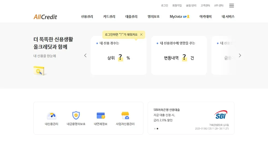Show next credit card slide
Viewport: 268px width, 145px height.
point(240,55)
